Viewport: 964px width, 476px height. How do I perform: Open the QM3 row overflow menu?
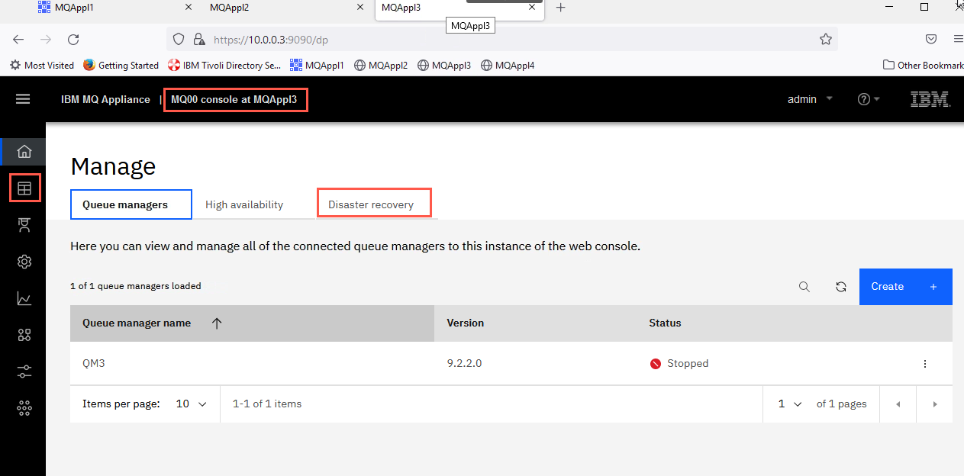click(925, 364)
